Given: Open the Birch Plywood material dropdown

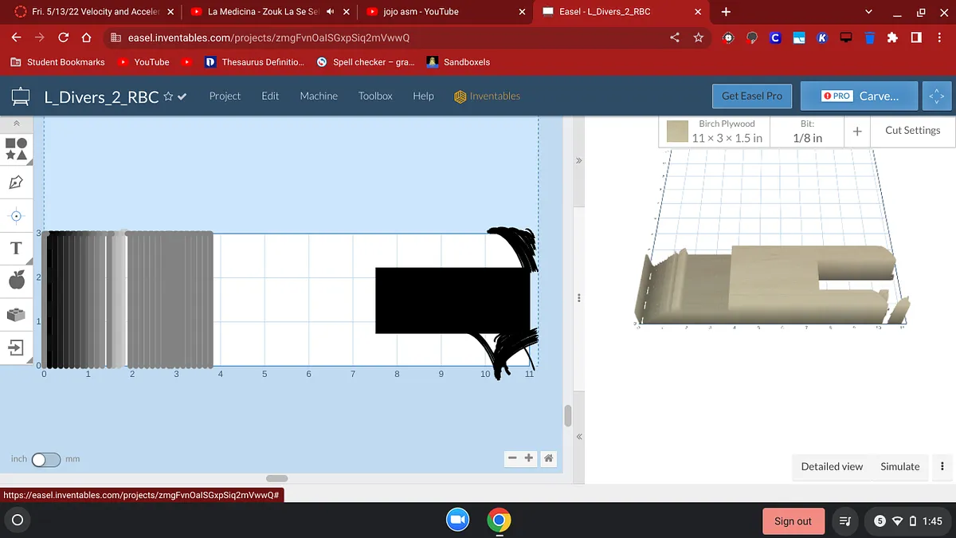Looking at the screenshot, I should tap(727, 132).
